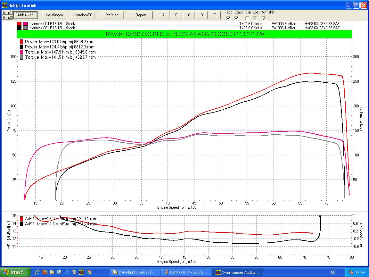
Task: Click the Prefered button
Action: click(x=112, y=15)
